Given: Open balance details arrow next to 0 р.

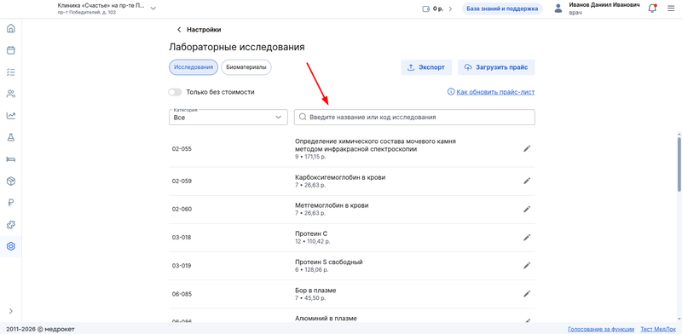Looking at the screenshot, I should [451, 9].
